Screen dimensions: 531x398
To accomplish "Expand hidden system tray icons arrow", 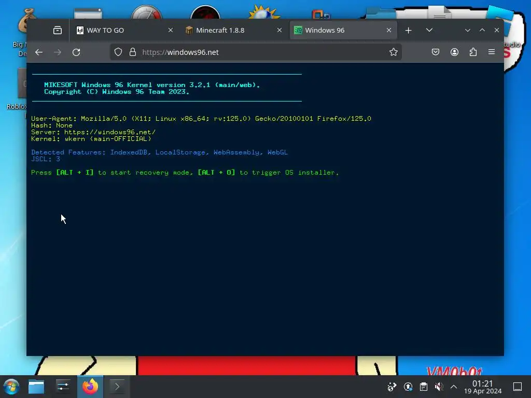I will 454,387.
